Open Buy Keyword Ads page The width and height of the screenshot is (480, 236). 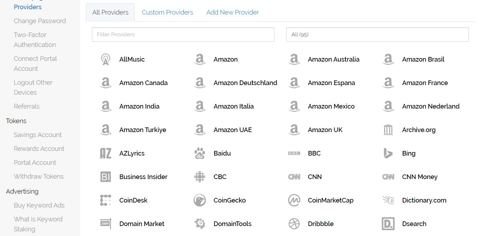tap(39, 205)
